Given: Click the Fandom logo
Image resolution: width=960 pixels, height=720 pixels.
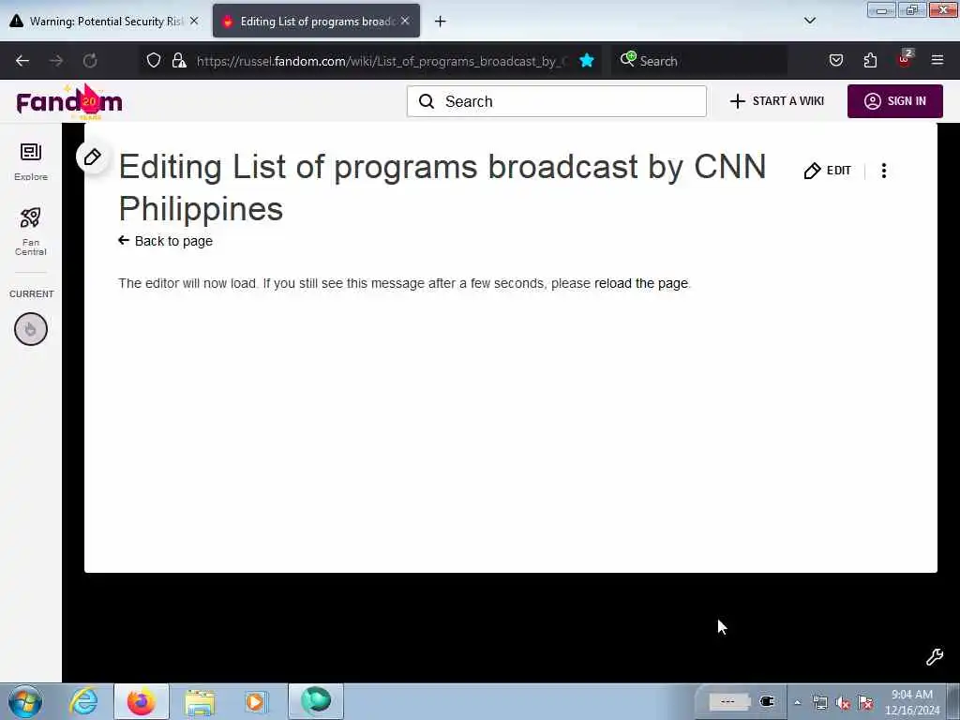Looking at the screenshot, I should [69, 101].
